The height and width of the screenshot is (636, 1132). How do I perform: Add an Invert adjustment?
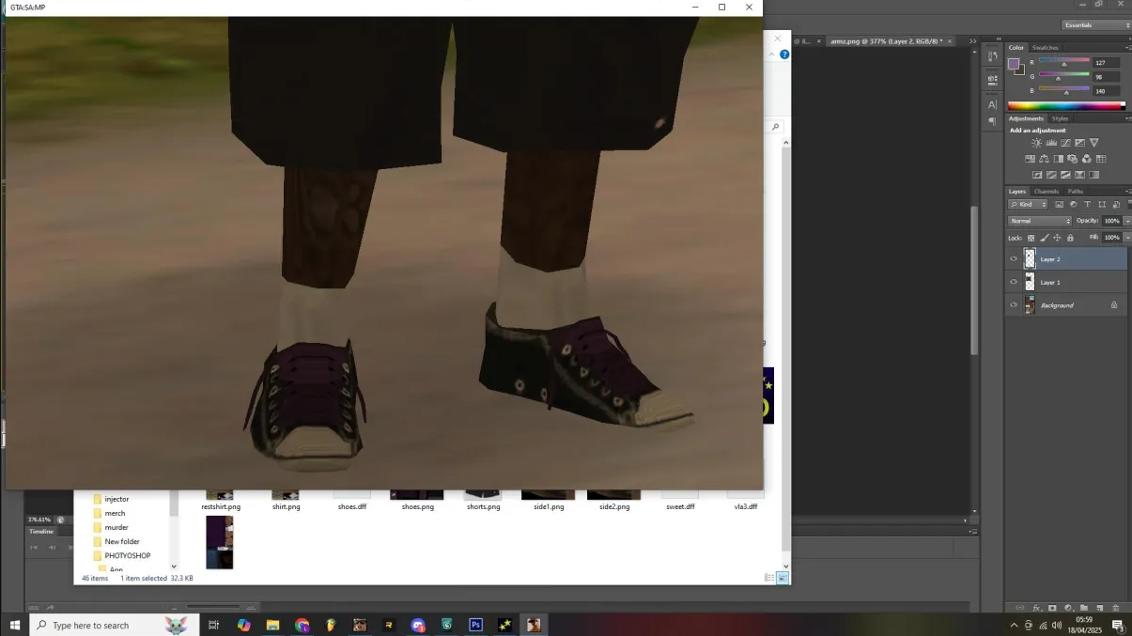pyautogui.click(x=1037, y=175)
